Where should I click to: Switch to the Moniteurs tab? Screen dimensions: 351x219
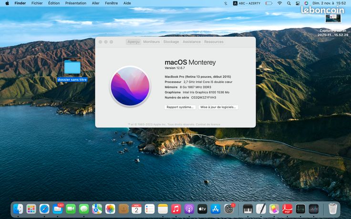pos(152,42)
